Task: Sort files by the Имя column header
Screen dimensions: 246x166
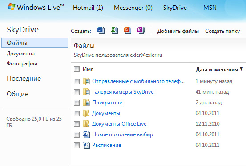Action: [88, 69]
